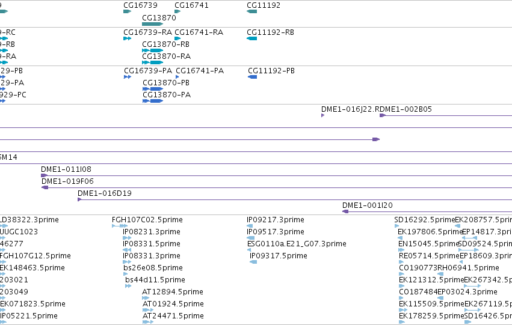
Task: Click the EK178259.5prime EST label
Action: point(431,316)
